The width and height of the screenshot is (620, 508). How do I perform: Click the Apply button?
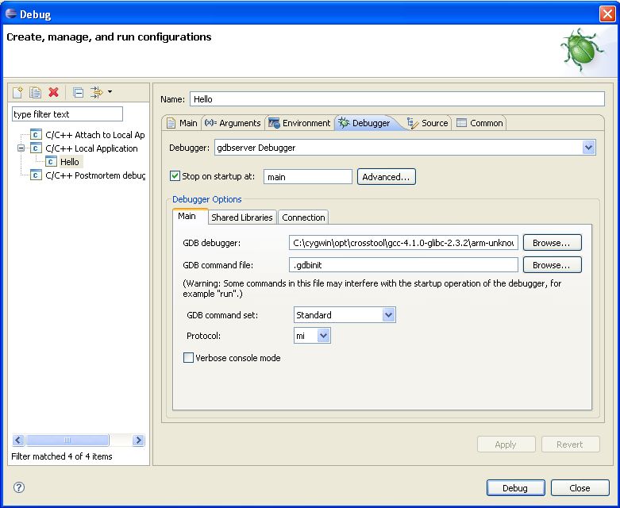click(x=506, y=444)
